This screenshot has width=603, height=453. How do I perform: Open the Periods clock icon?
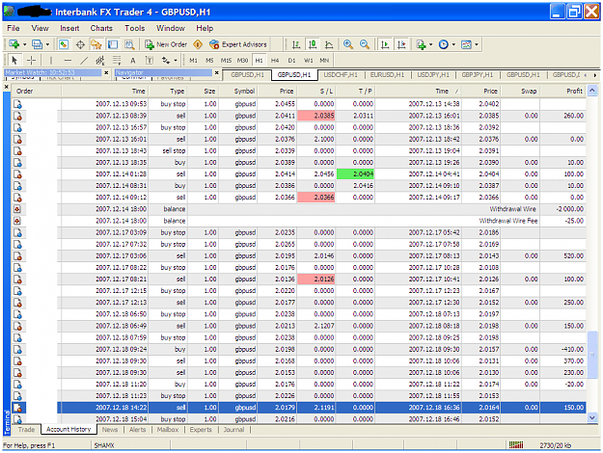point(444,44)
